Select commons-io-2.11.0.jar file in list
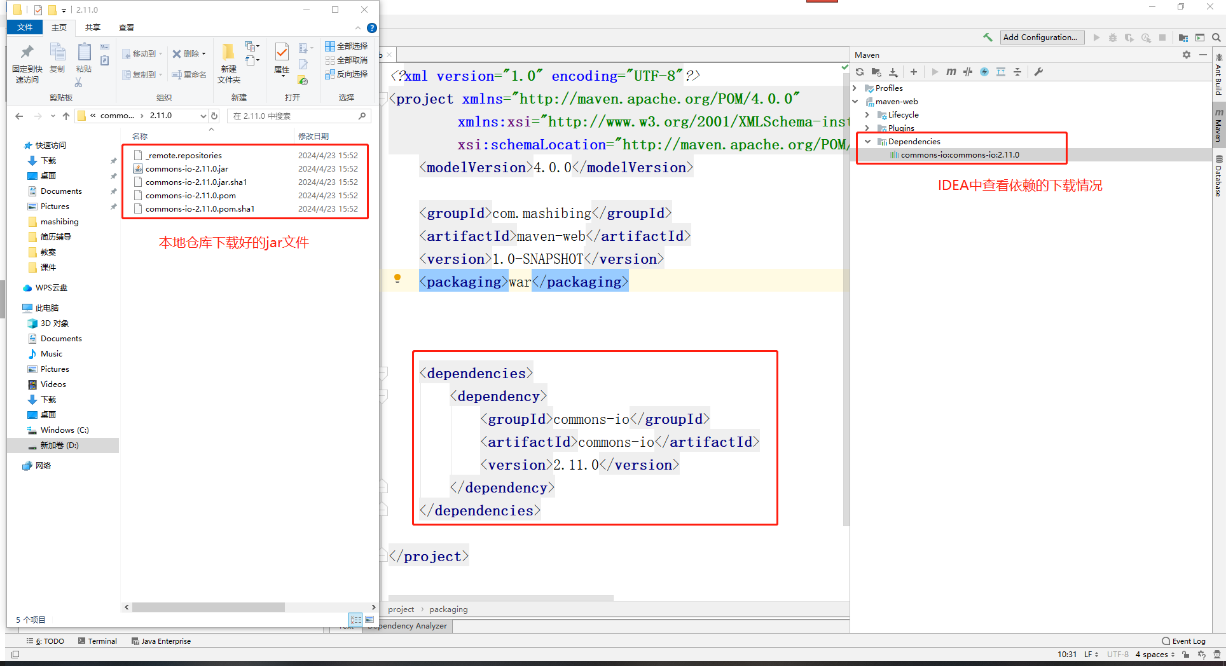 click(x=187, y=169)
